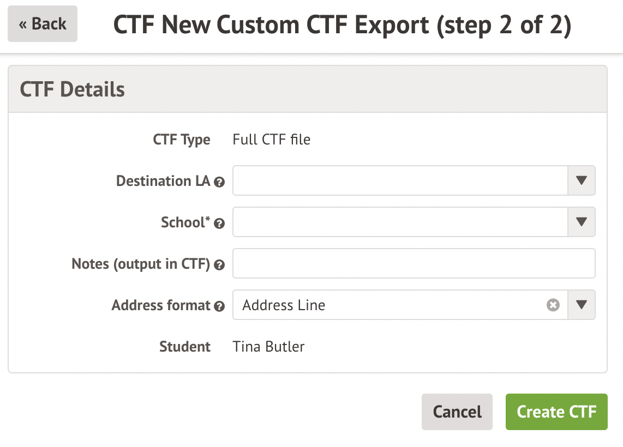Click the CTF New Custom CTF Export title
Image resolution: width=623 pixels, height=447 pixels.
tap(342, 25)
